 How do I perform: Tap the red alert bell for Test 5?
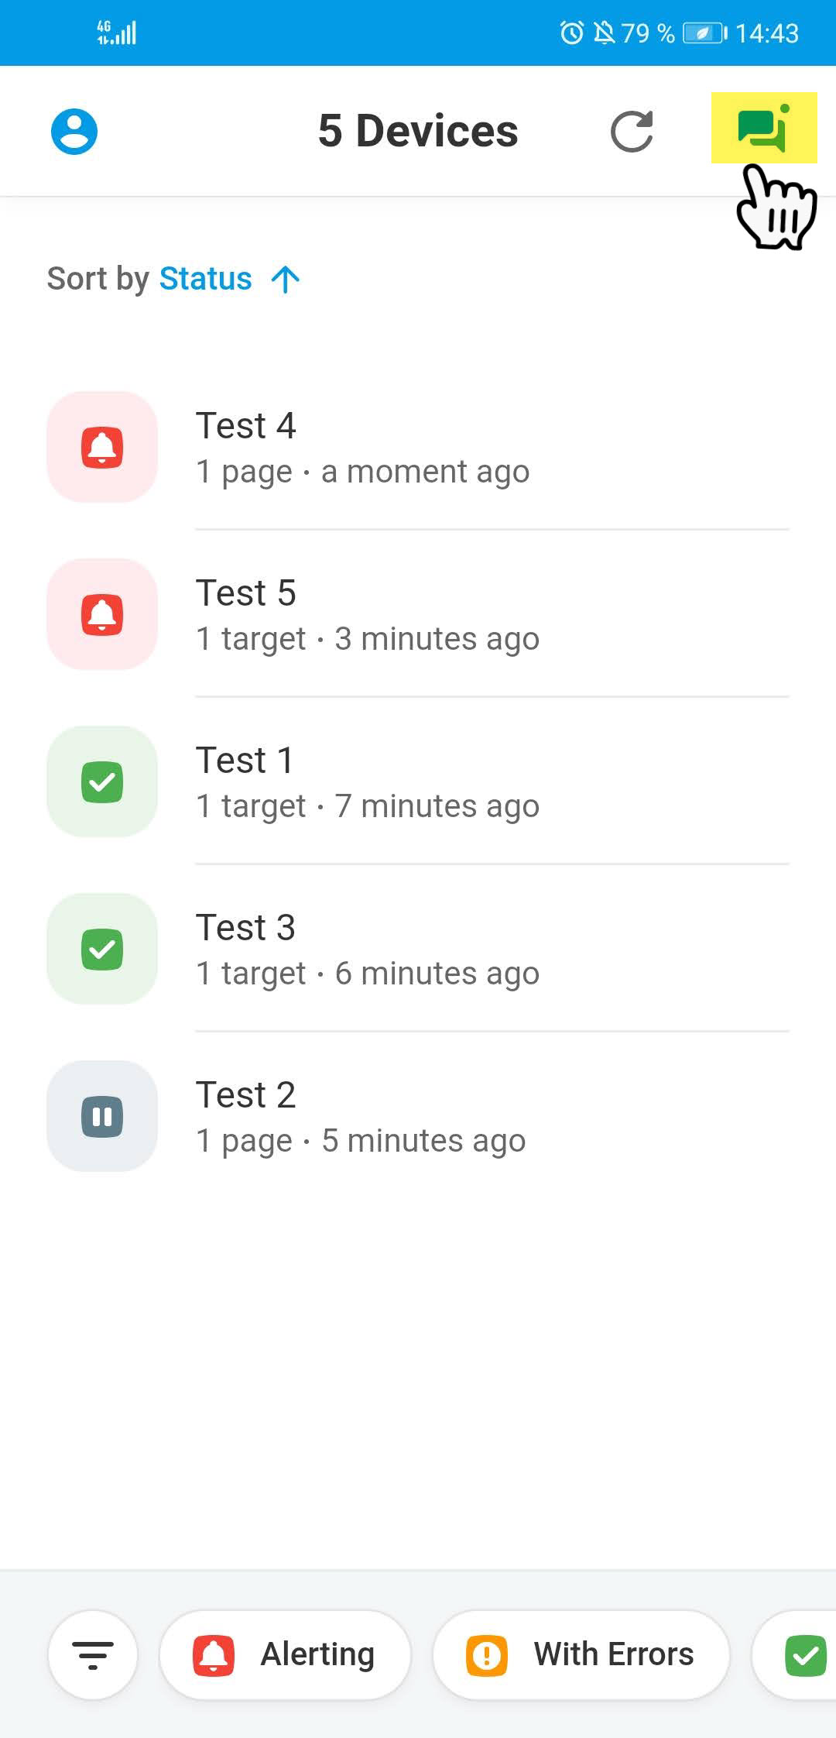[x=102, y=614]
